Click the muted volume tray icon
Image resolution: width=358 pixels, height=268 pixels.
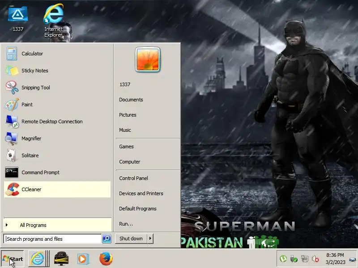(315, 259)
